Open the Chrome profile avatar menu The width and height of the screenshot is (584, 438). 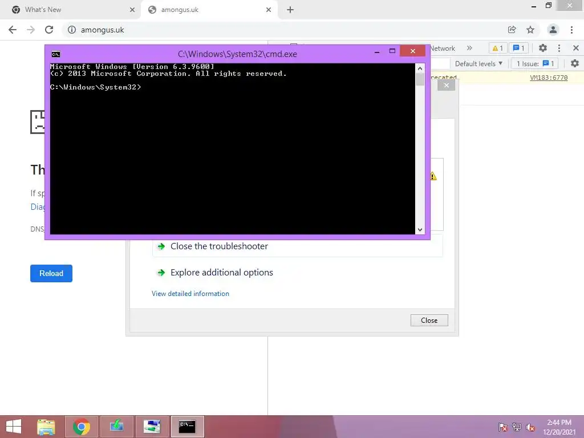pos(553,30)
